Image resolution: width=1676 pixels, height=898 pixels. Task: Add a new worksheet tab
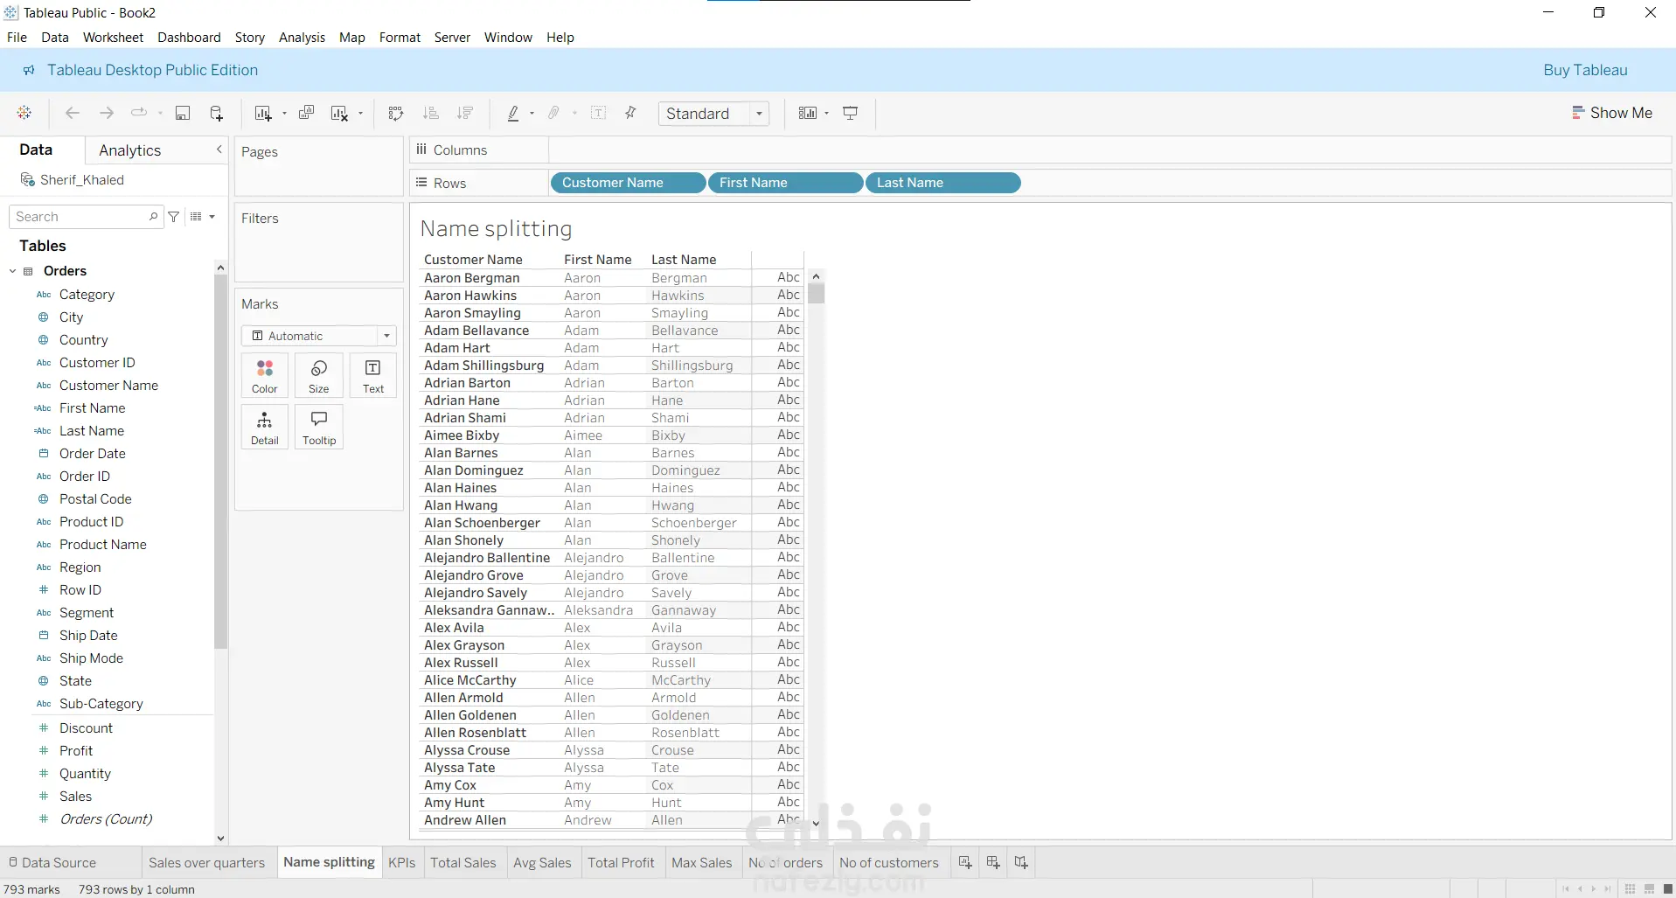(x=965, y=862)
